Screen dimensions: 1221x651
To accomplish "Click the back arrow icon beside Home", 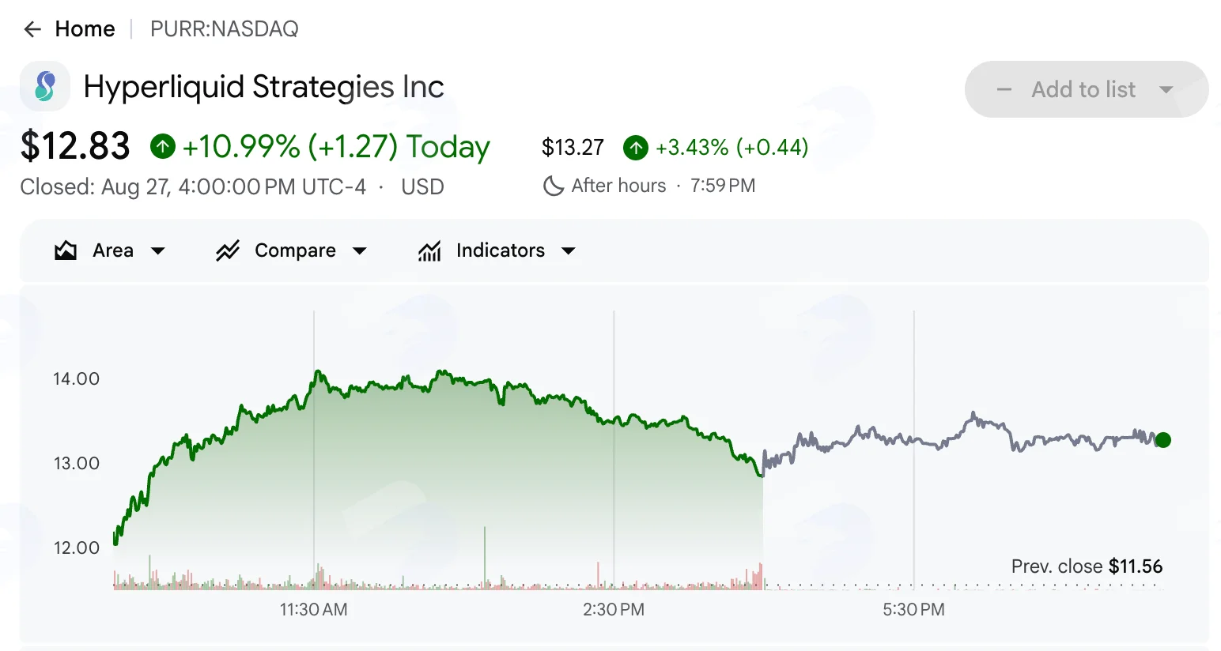I will 32,29.
